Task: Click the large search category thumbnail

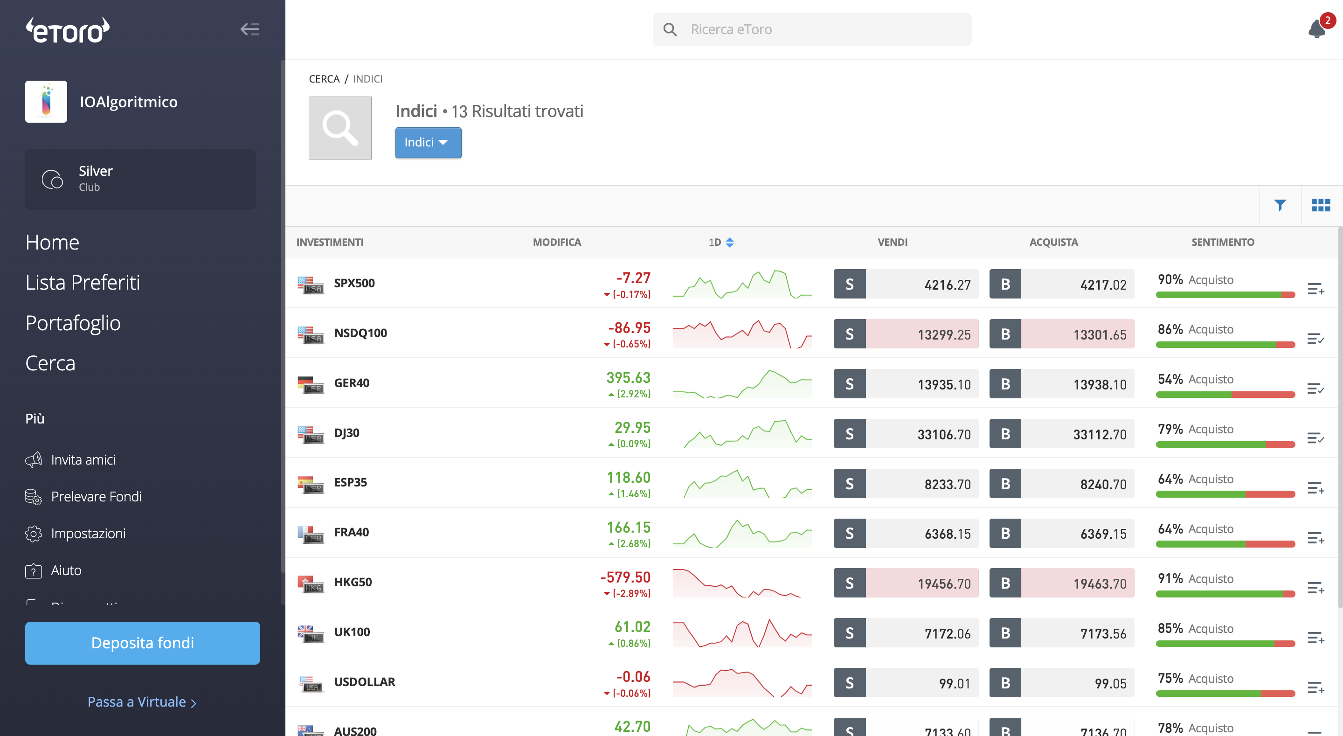Action: [340, 128]
